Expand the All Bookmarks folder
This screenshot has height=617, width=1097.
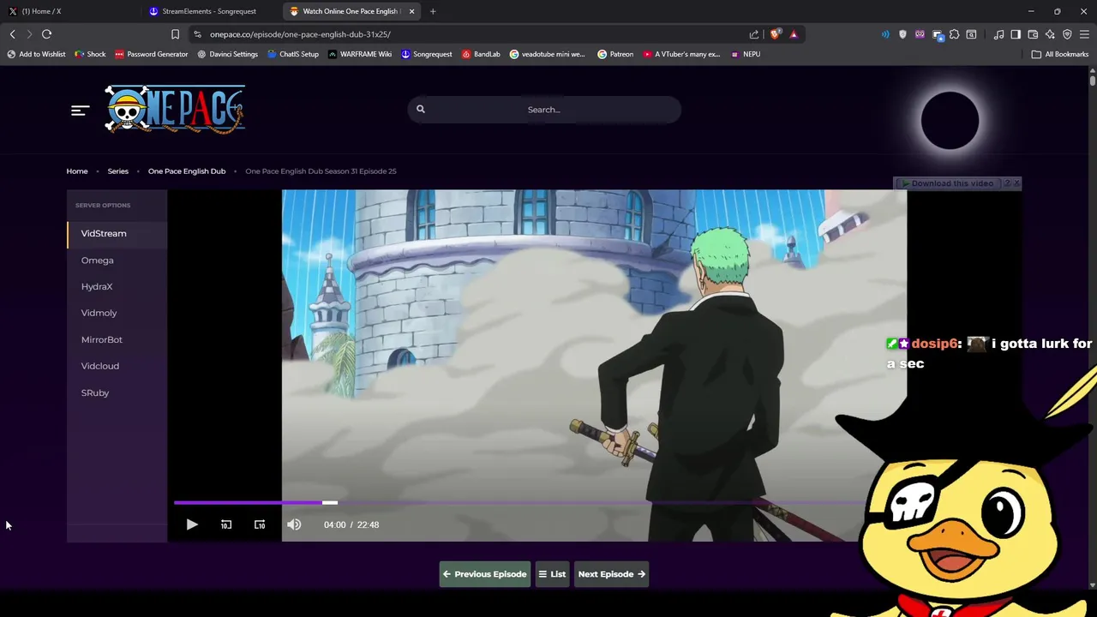pos(1060,54)
